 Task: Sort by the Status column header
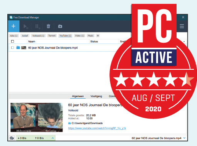tap(94, 42)
